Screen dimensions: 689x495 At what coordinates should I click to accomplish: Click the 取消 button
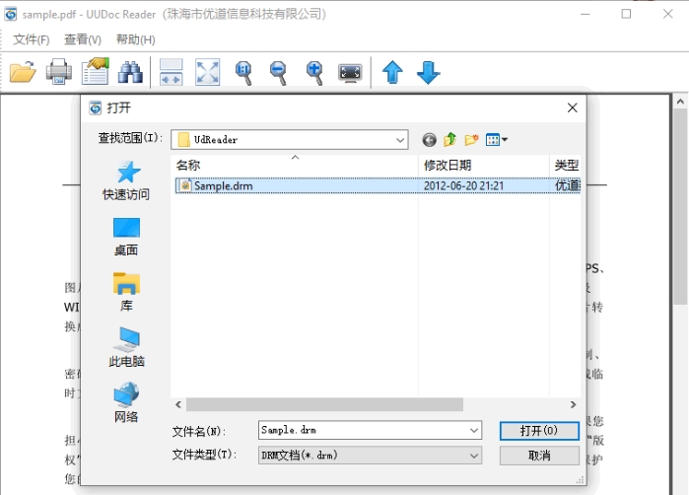point(539,456)
